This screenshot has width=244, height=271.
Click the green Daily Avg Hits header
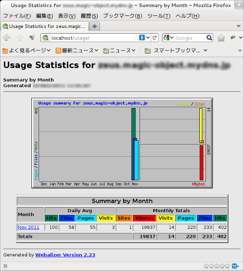(51, 218)
